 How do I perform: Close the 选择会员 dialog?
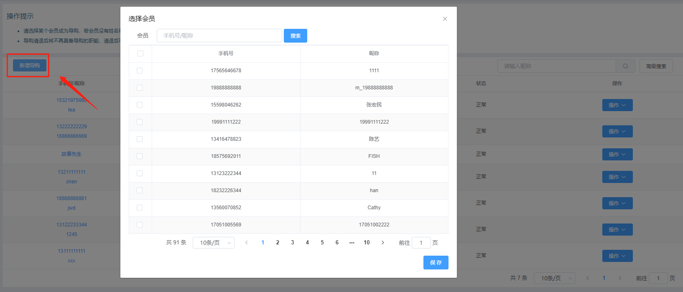point(445,19)
